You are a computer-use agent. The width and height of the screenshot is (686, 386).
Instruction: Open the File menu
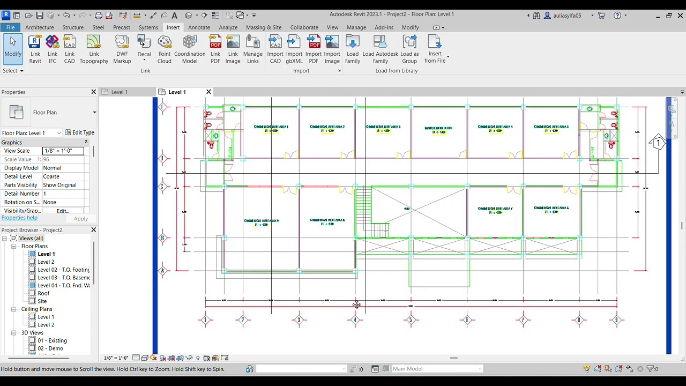(x=10, y=27)
